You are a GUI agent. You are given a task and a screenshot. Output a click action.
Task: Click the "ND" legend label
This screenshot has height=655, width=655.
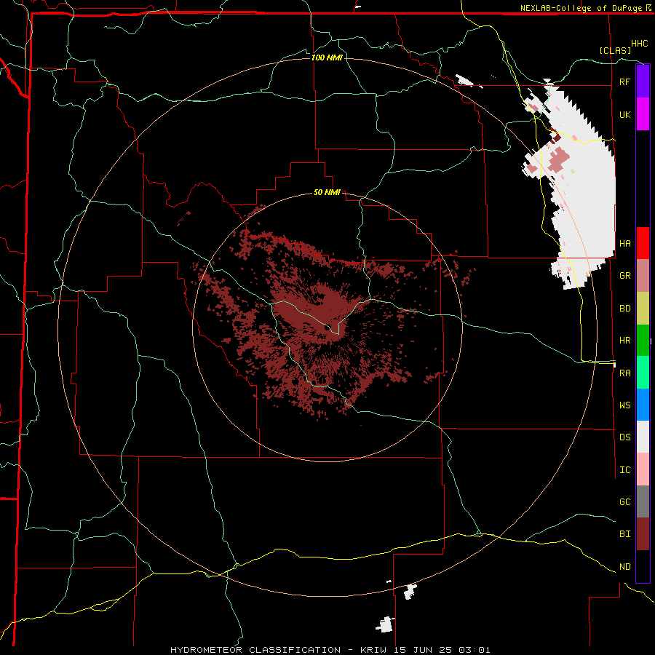624,567
